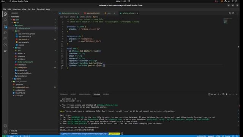This screenshot has height=137, width=243.
Task: Open the File menu
Action: 4,9
